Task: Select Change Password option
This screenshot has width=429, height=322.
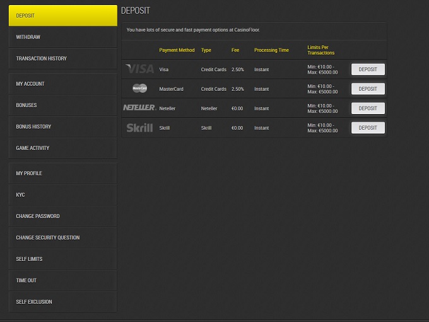Action: click(x=62, y=216)
